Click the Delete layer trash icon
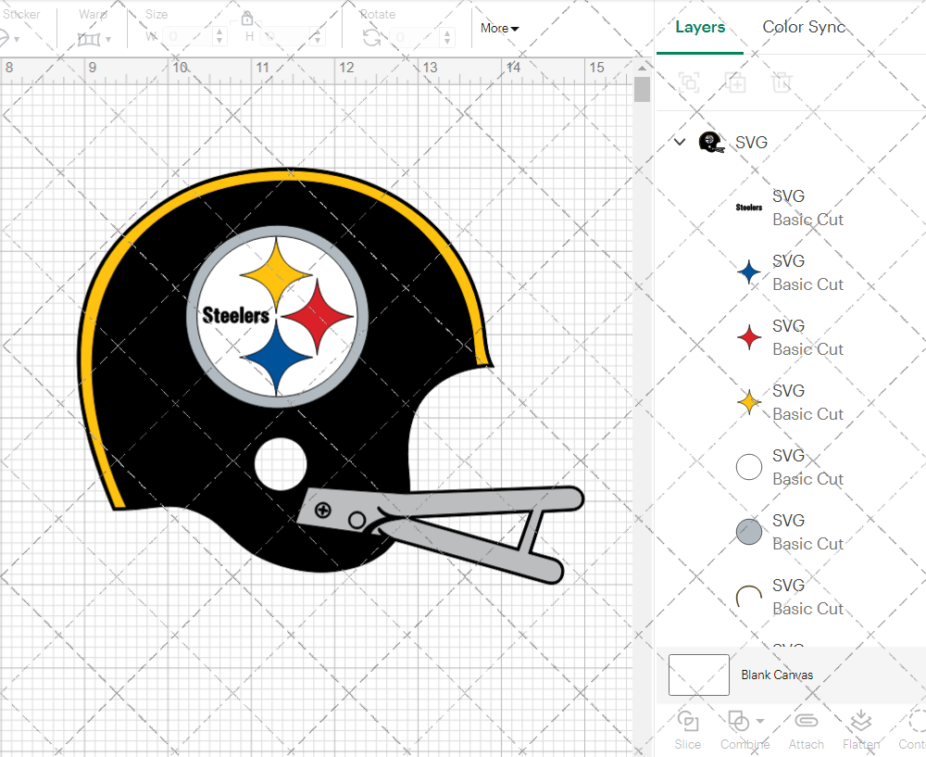Viewport: 926px width, 757px height. [x=781, y=82]
